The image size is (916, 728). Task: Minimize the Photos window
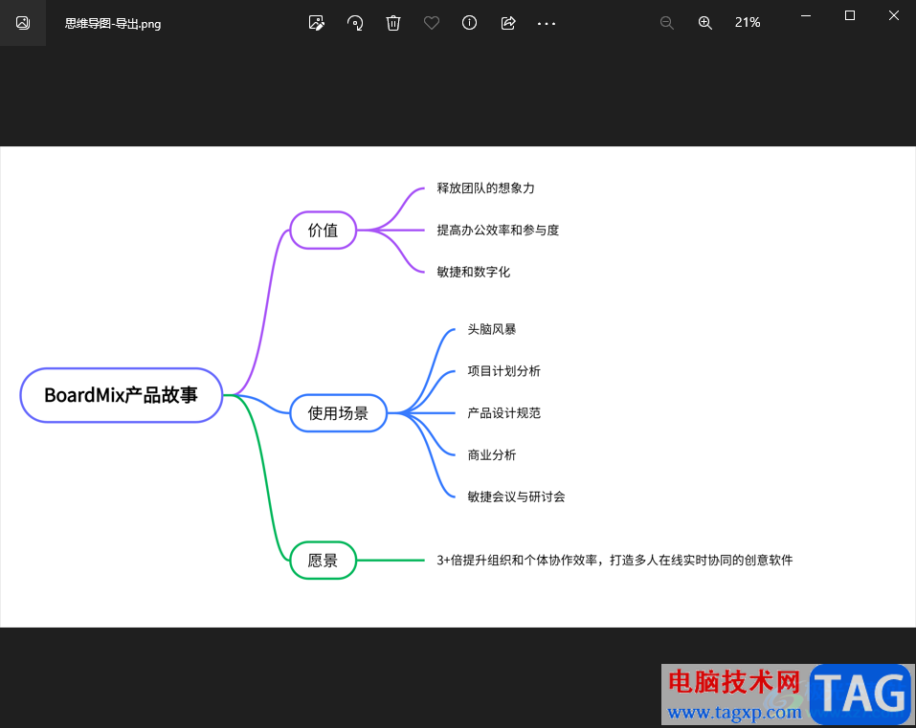point(806,15)
